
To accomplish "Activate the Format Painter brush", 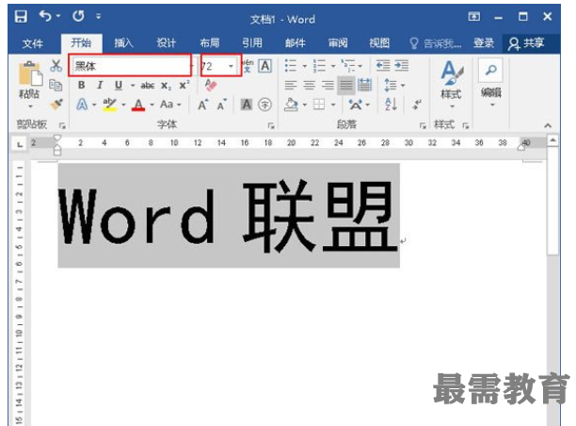I will point(56,105).
